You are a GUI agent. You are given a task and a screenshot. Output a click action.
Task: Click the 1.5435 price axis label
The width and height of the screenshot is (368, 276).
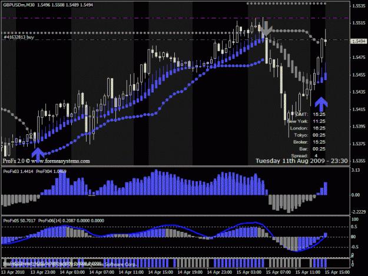click(359, 92)
